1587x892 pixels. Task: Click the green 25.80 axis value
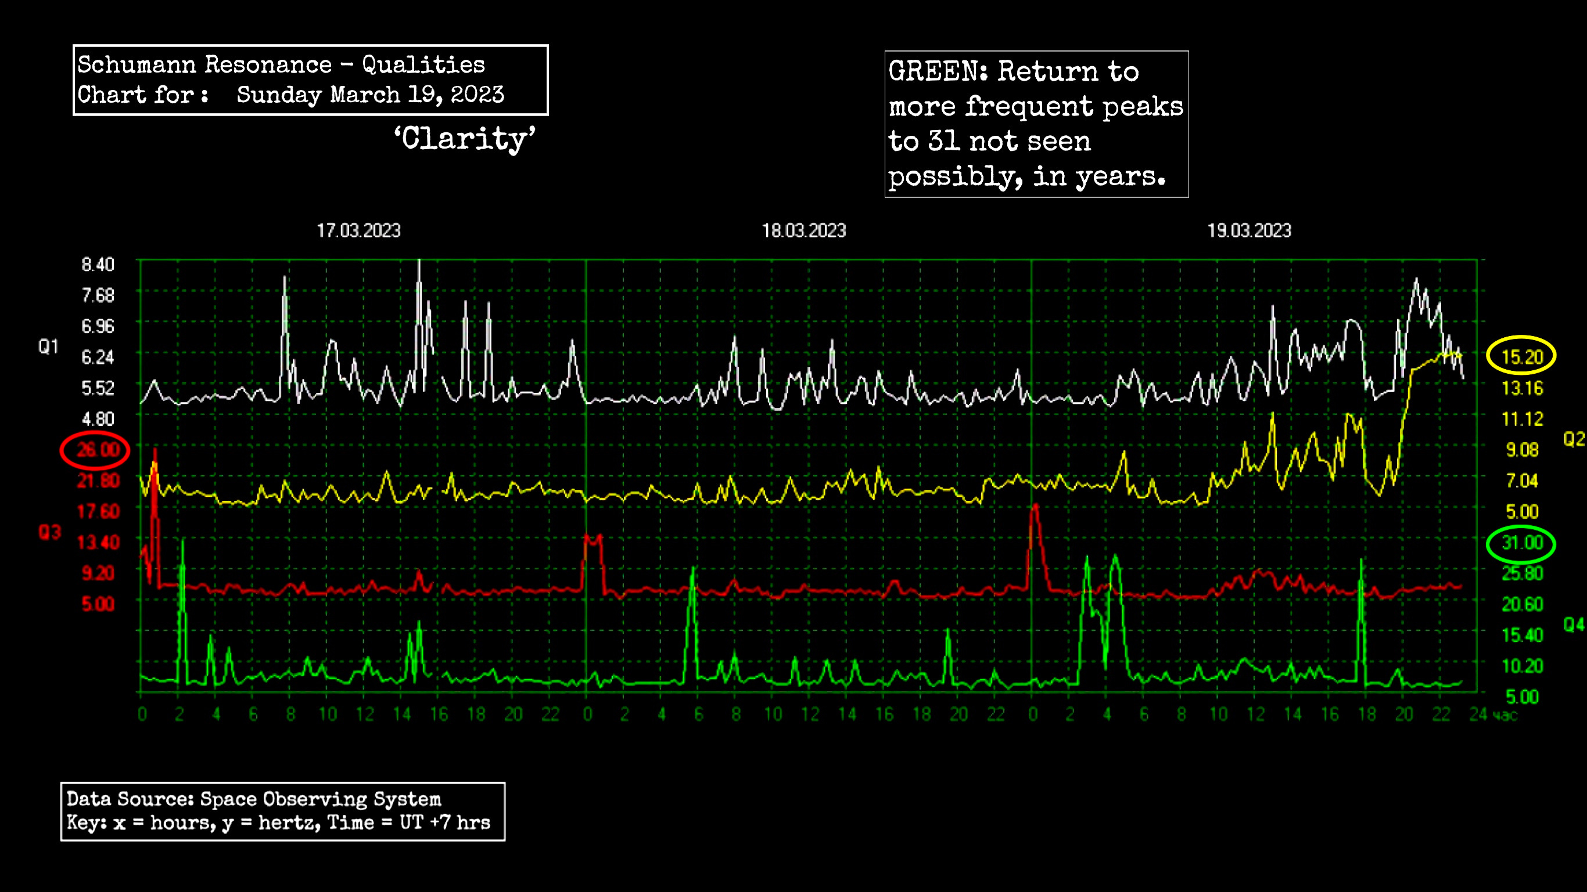pos(1523,573)
